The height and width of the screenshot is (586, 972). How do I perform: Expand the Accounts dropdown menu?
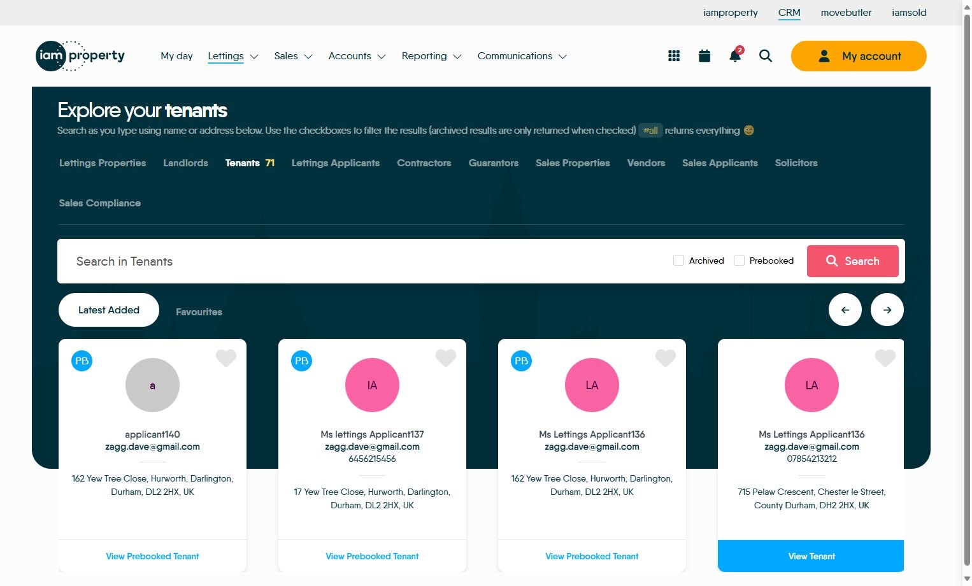(357, 56)
